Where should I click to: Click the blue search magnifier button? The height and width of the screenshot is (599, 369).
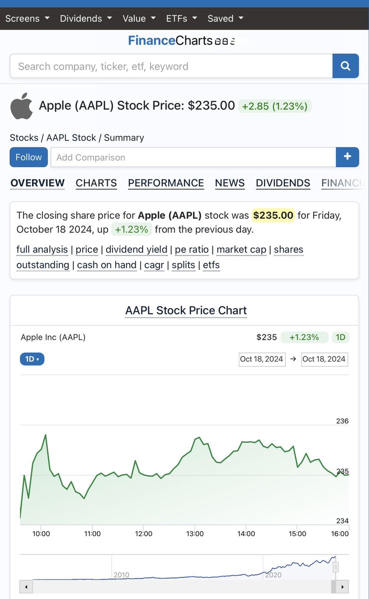pos(346,66)
